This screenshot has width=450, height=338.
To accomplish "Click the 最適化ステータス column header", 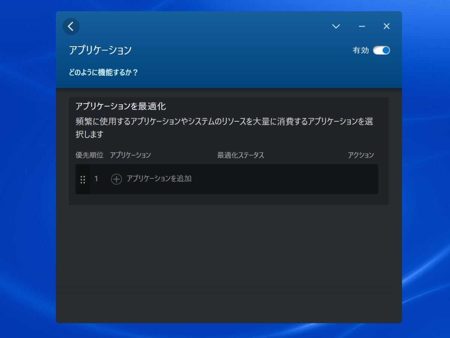I will coord(241,155).
